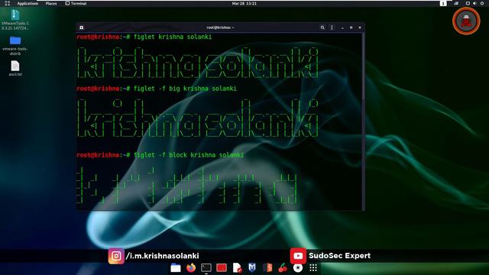The width and height of the screenshot is (489, 275).
Task: Click the /i.m.krishnasolanki Instagram handle
Action: (162, 256)
